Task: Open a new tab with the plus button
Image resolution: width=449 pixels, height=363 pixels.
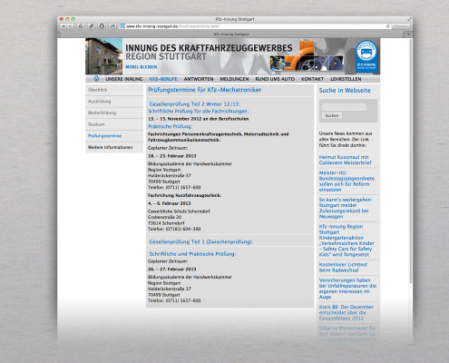Action: (x=408, y=34)
